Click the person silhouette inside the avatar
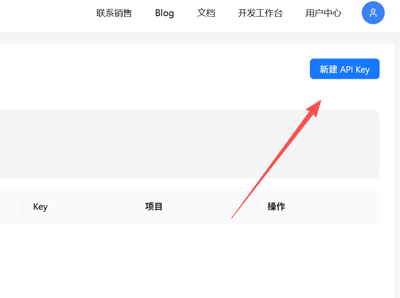400x298 pixels. coord(373,13)
